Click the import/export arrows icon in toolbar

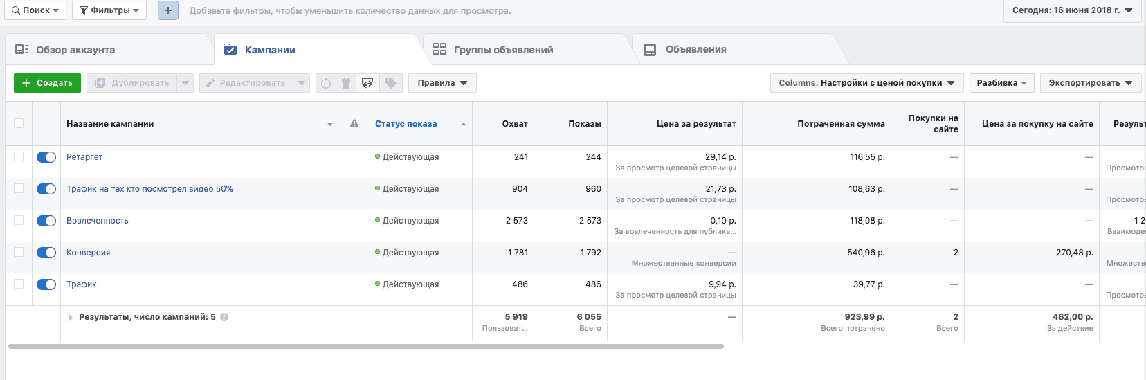coord(367,83)
